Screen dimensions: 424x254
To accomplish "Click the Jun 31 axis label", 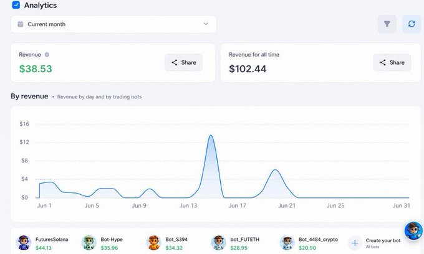I will click(x=402, y=205).
